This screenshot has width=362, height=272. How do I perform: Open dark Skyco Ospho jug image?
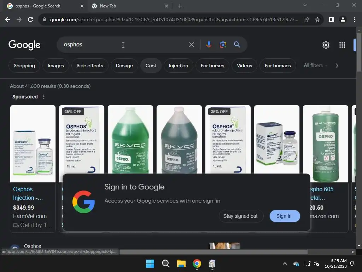coord(179,140)
